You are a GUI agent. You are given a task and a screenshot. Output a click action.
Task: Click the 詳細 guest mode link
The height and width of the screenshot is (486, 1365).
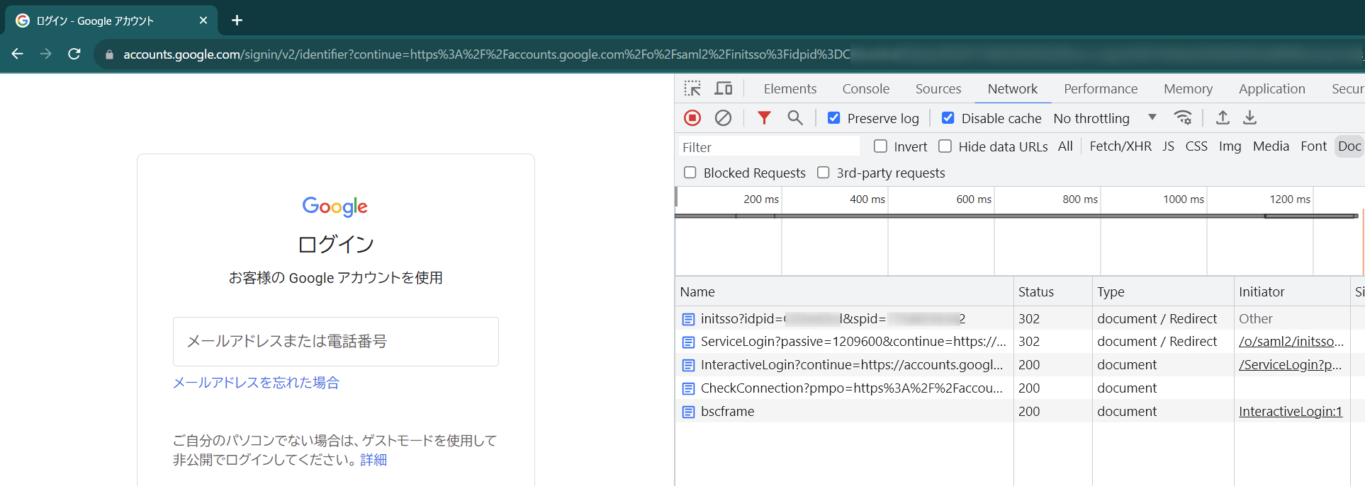click(x=373, y=460)
